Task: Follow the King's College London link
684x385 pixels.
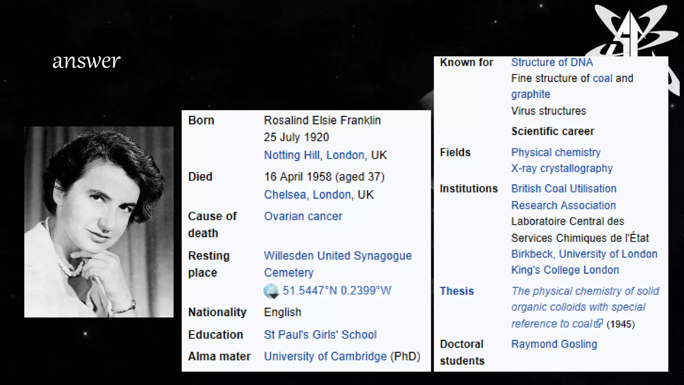Action: pos(565,270)
